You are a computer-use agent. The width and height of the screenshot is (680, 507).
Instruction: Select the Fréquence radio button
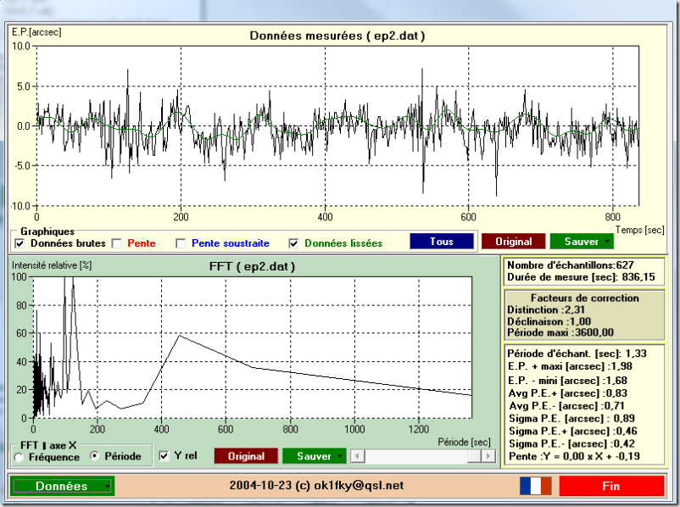pyautogui.click(x=19, y=457)
